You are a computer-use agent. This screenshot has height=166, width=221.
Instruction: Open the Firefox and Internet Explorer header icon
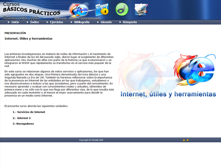coord(79,10)
